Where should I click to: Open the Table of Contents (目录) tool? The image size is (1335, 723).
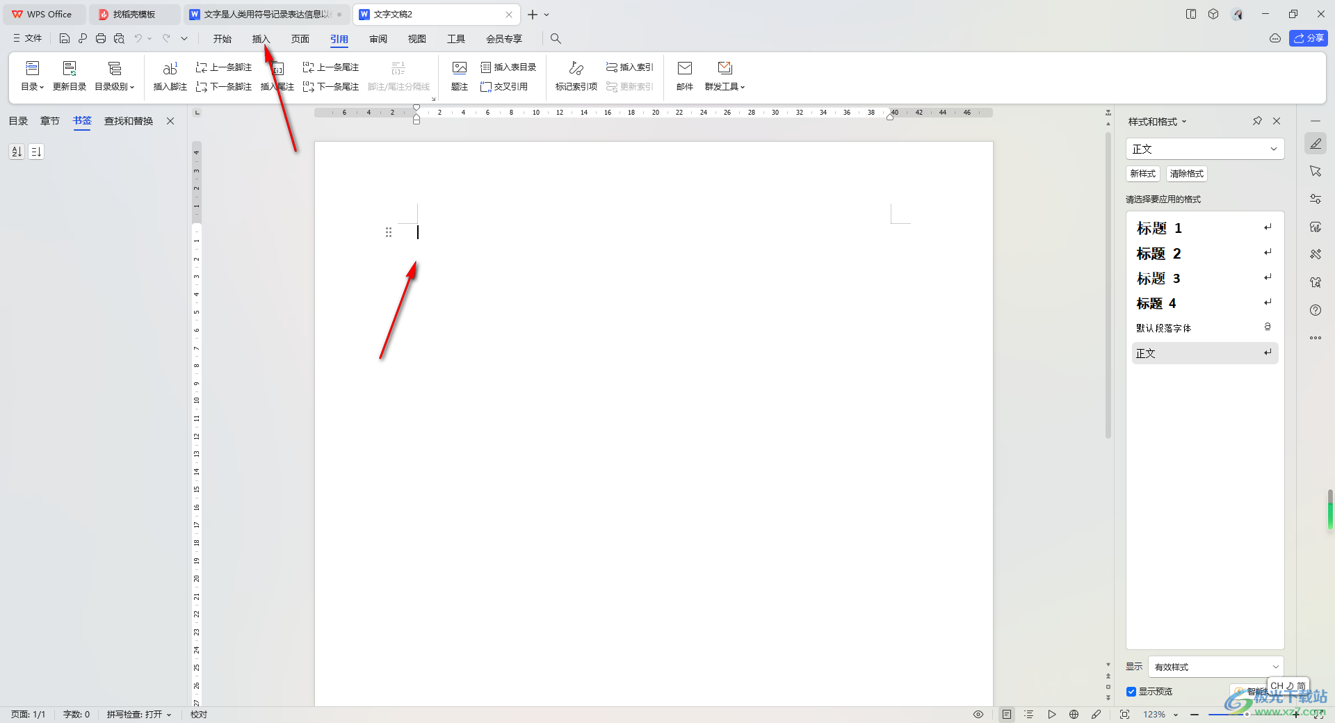(x=32, y=76)
